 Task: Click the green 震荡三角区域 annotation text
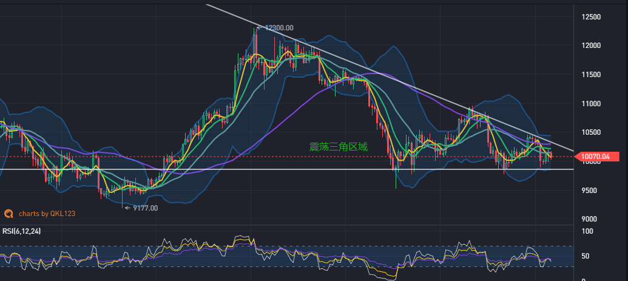point(339,147)
